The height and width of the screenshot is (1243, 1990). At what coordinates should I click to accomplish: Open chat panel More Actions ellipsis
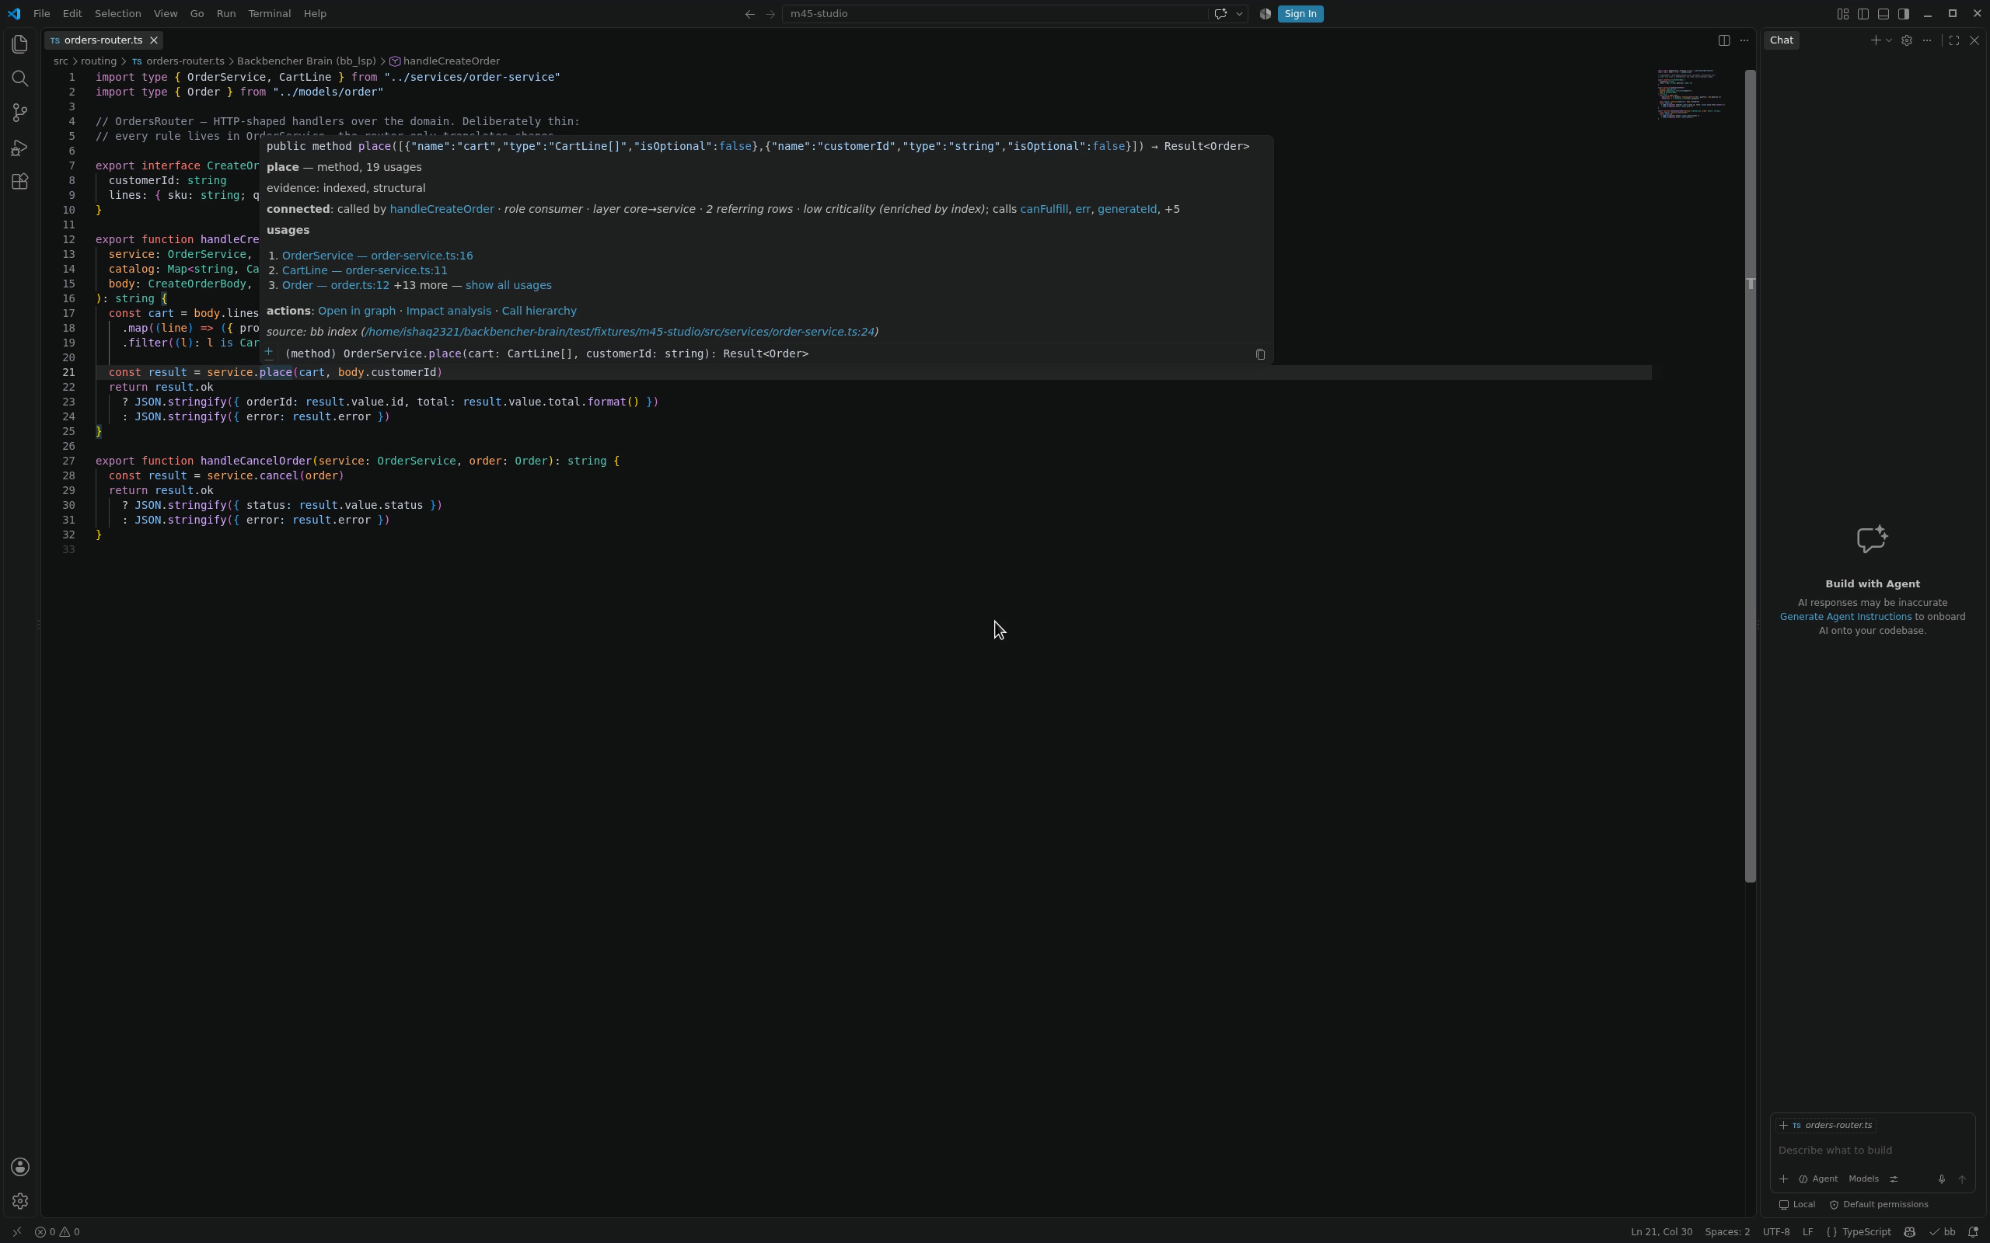tap(1927, 40)
